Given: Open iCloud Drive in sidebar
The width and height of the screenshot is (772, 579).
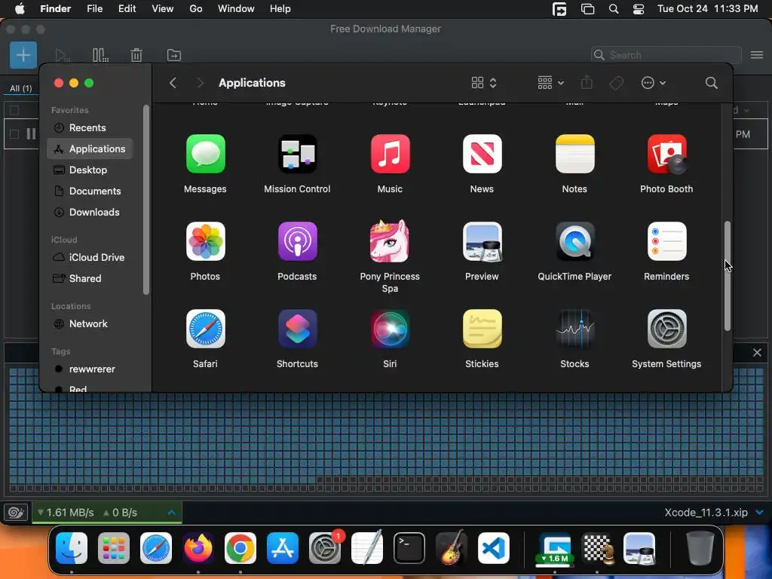Looking at the screenshot, I should click(x=90, y=257).
